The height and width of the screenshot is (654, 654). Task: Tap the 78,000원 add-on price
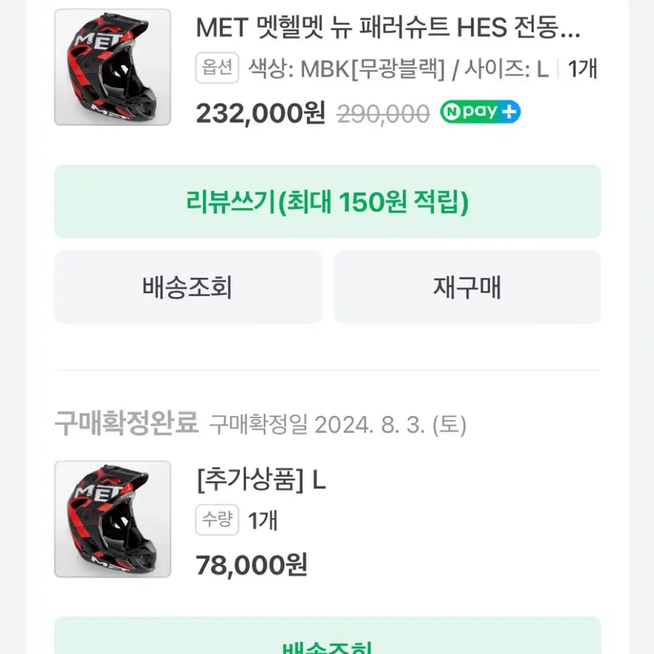click(x=251, y=565)
